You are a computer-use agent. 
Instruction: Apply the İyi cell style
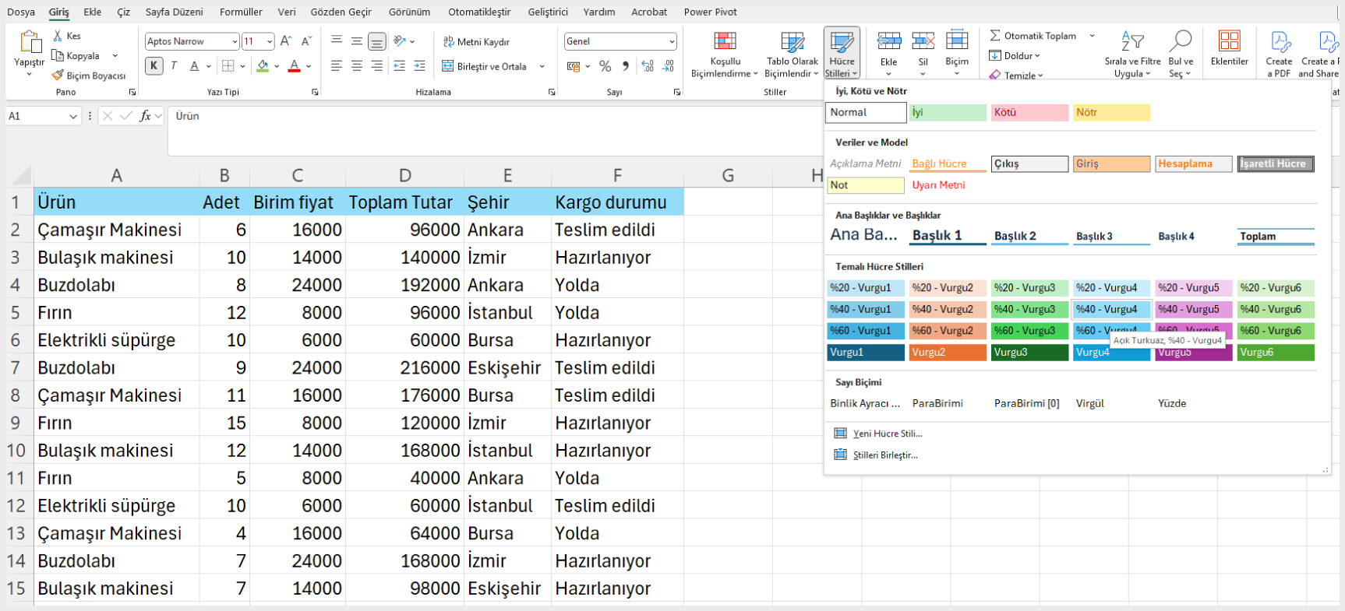(x=948, y=112)
